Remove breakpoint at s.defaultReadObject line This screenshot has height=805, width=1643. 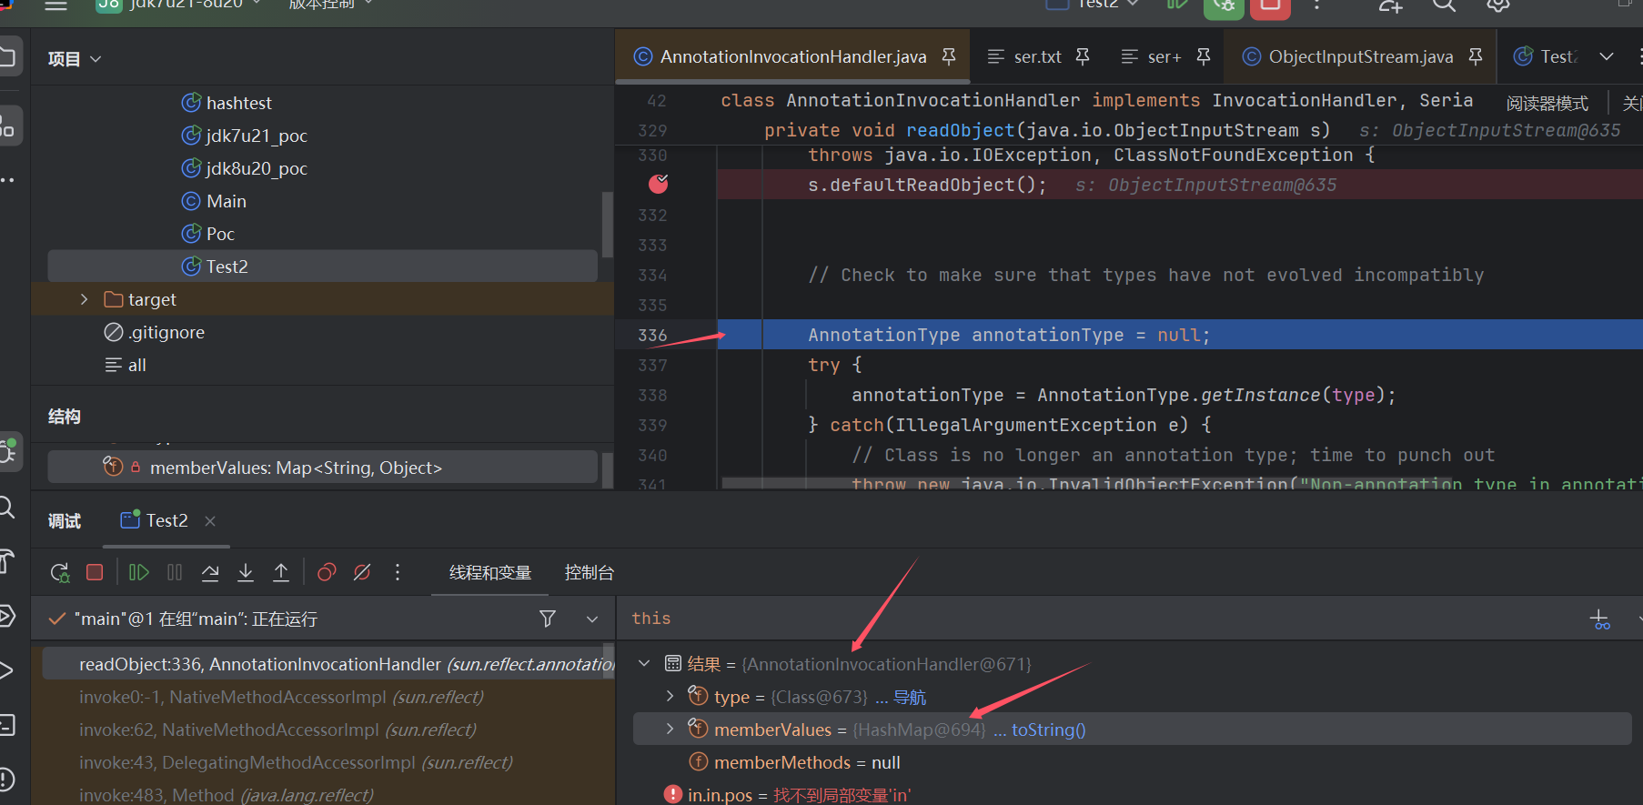659,184
